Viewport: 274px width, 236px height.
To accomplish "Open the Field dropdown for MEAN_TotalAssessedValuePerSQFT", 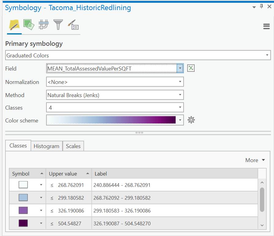I will tap(115, 68).
